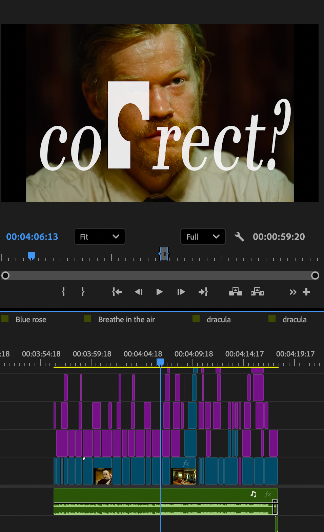Click the duration readout 00:00:59:20
Image resolution: width=324 pixels, height=532 pixels.
click(x=279, y=237)
